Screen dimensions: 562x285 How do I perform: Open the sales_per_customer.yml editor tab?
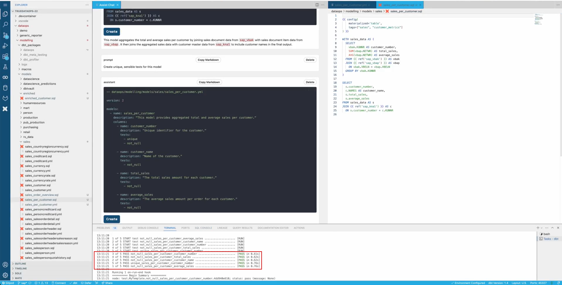click(x=351, y=5)
